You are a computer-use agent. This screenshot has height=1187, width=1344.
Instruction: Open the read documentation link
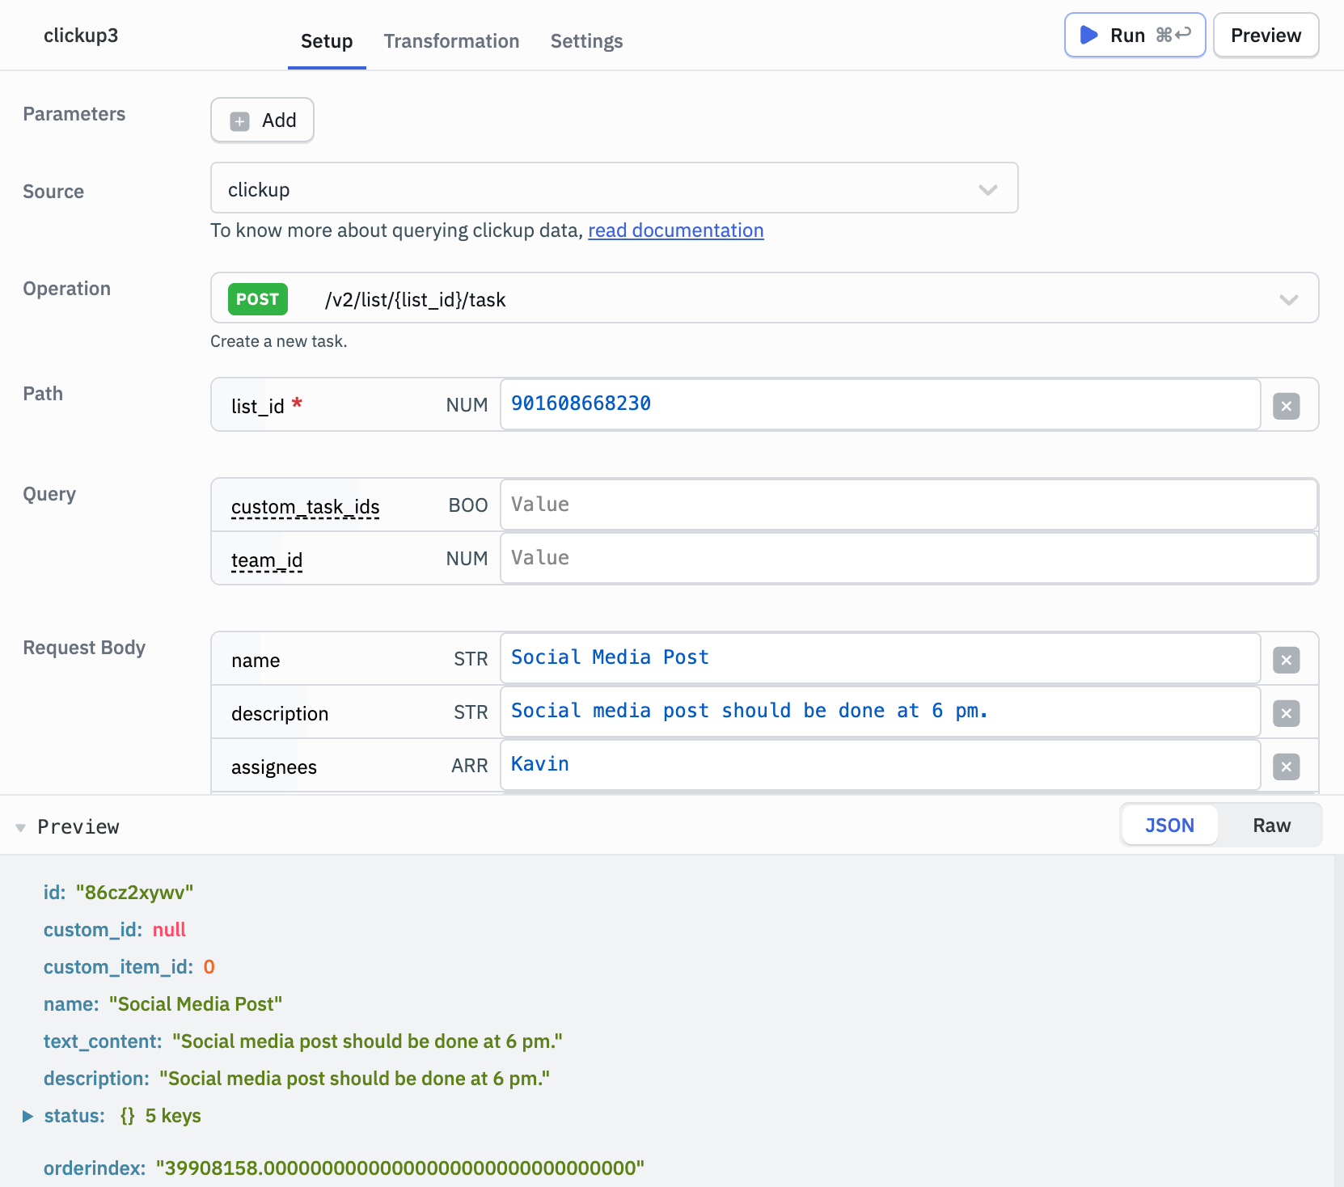tap(675, 230)
